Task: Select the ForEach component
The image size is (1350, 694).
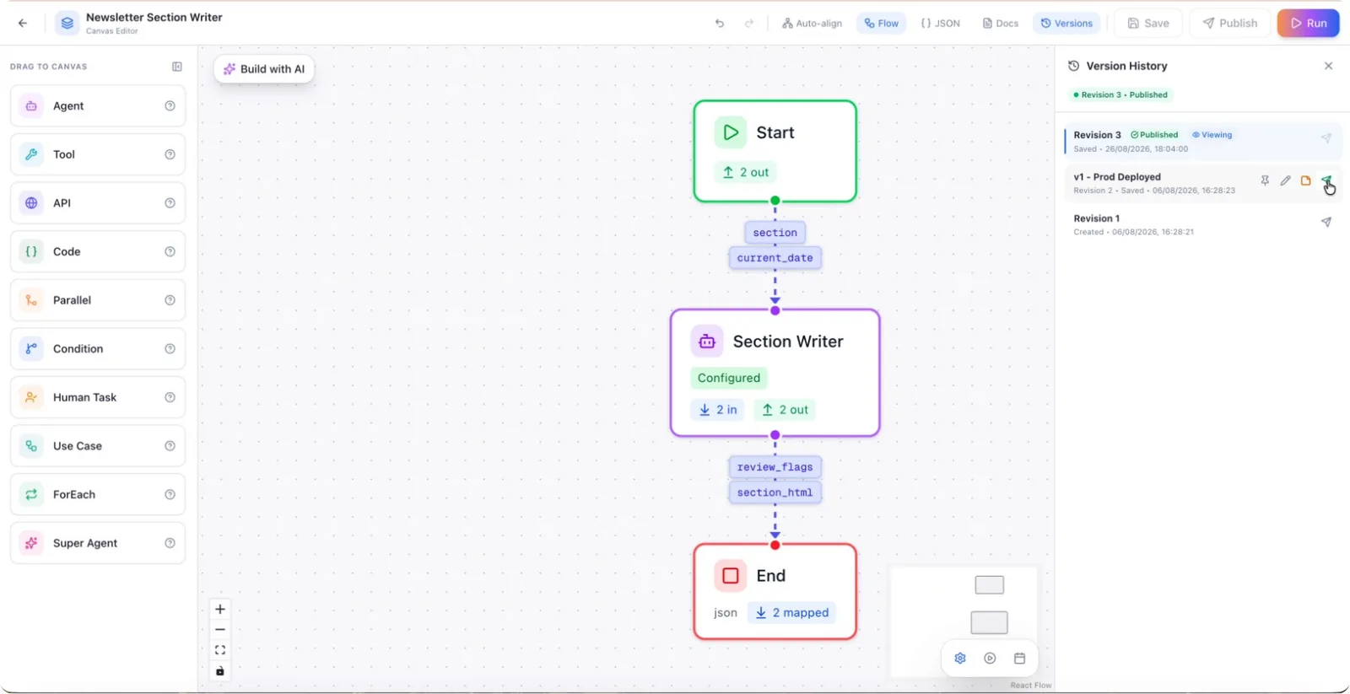Action: (x=98, y=494)
